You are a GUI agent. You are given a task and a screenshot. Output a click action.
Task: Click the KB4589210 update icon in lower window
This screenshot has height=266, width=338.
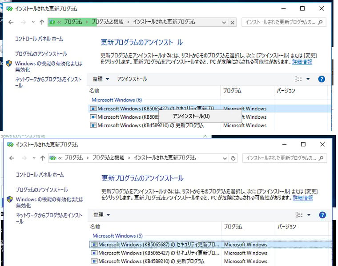(94, 262)
